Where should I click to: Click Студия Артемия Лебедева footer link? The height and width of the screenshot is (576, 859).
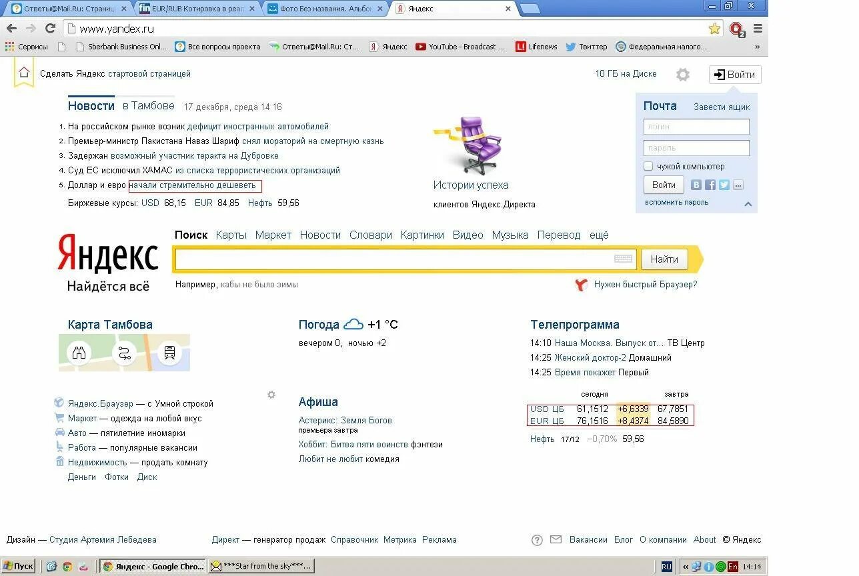point(103,540)
